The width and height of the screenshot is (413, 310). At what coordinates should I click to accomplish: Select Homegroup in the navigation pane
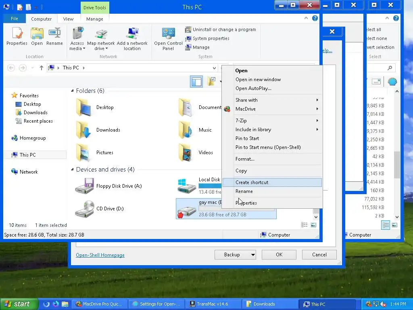(x=29, y=138)
